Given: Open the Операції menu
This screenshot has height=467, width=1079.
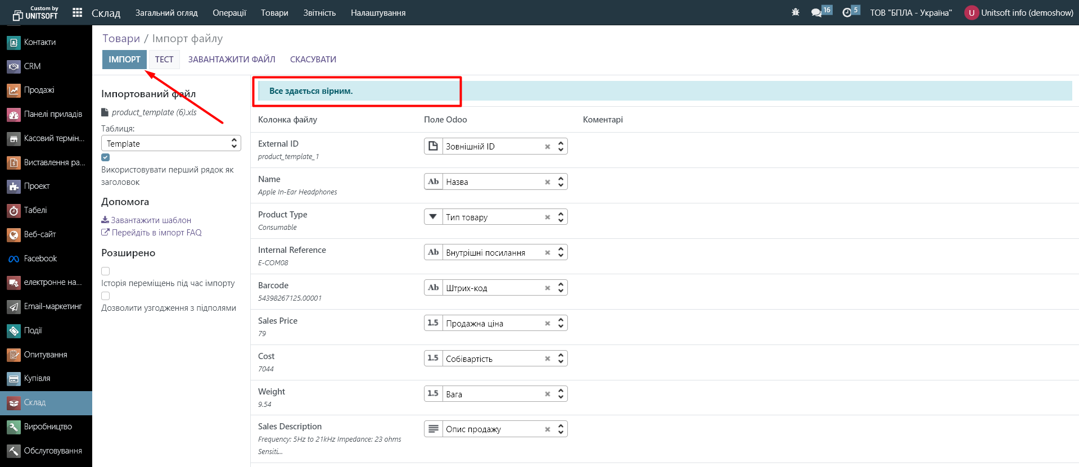Looking at the screenshot, I should click(x=229, y=13).
